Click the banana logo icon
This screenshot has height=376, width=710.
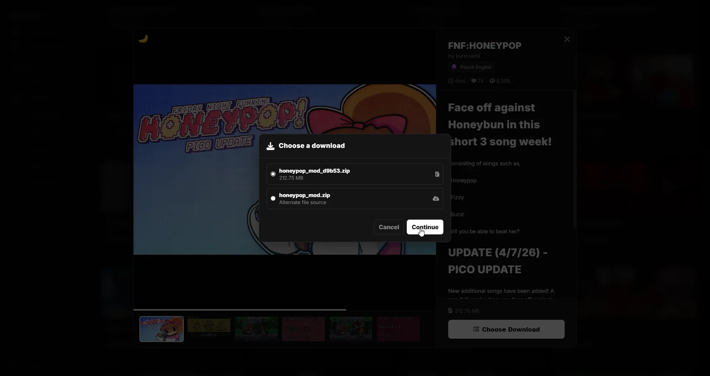(x=143, y=38)
